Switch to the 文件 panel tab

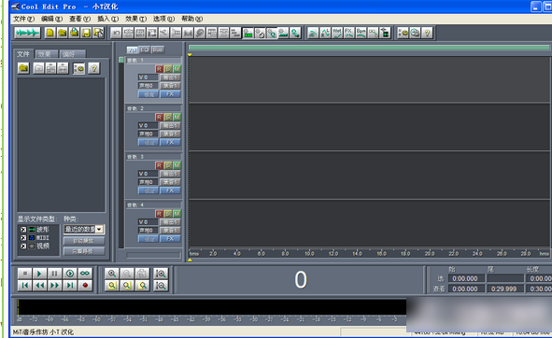point(23,54)
